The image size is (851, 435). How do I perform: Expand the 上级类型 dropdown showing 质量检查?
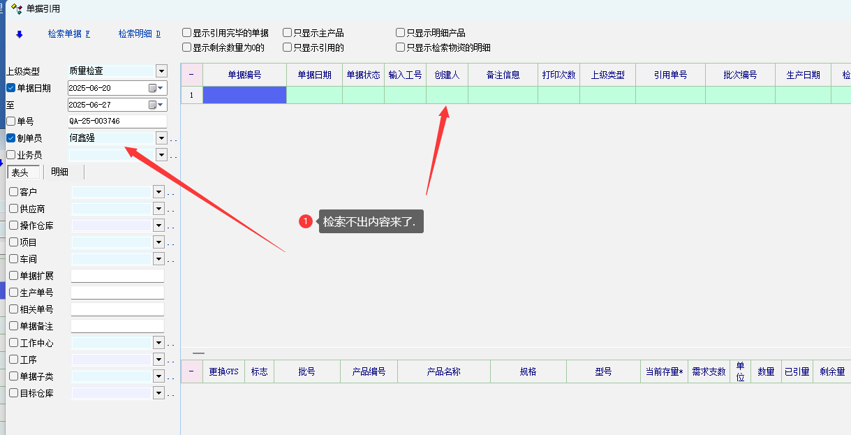pos(161,71)
